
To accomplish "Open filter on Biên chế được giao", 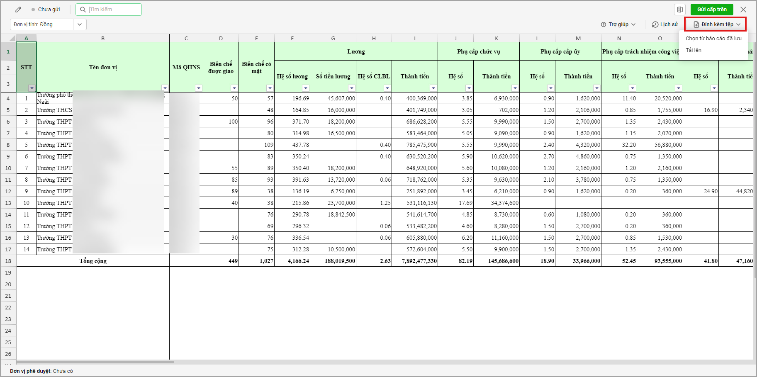I will [x=234, y=88].
